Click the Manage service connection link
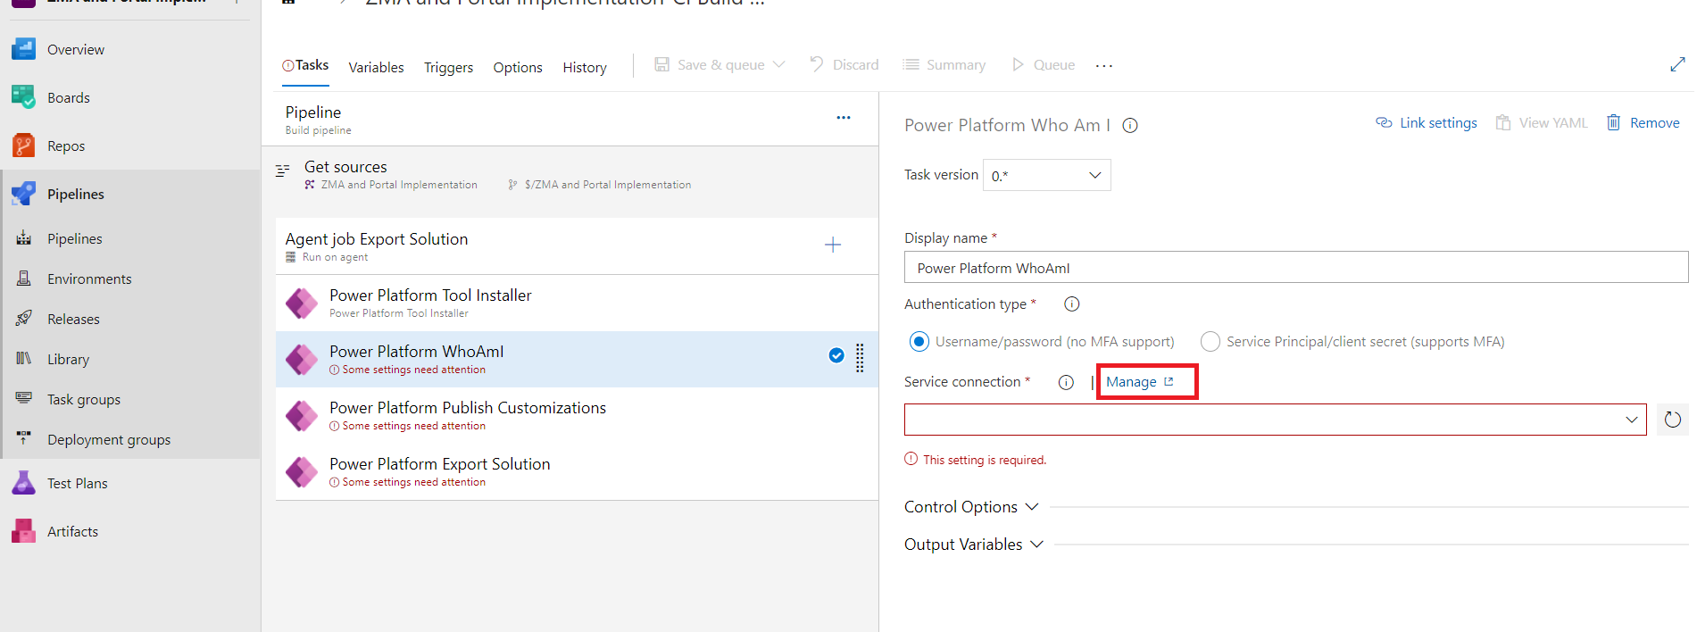This screenshot has height=632, width=1697. 1139,382
